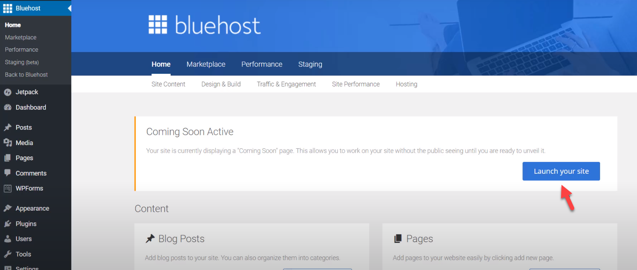
Task: Jump to Site Content section link
Action: coord(168,84)
